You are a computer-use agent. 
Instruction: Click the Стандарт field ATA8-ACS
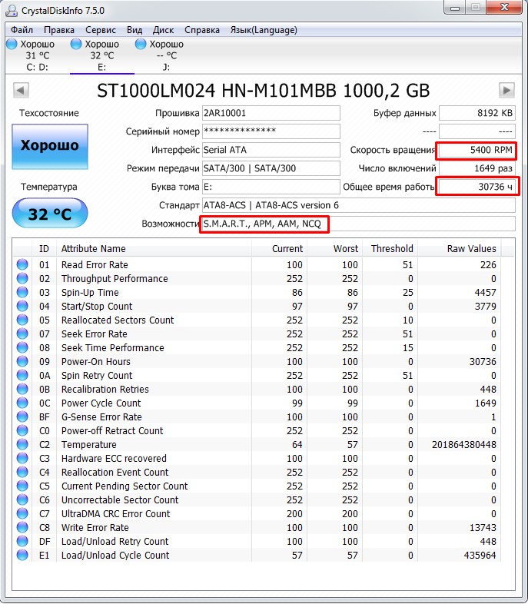[359, 205]
